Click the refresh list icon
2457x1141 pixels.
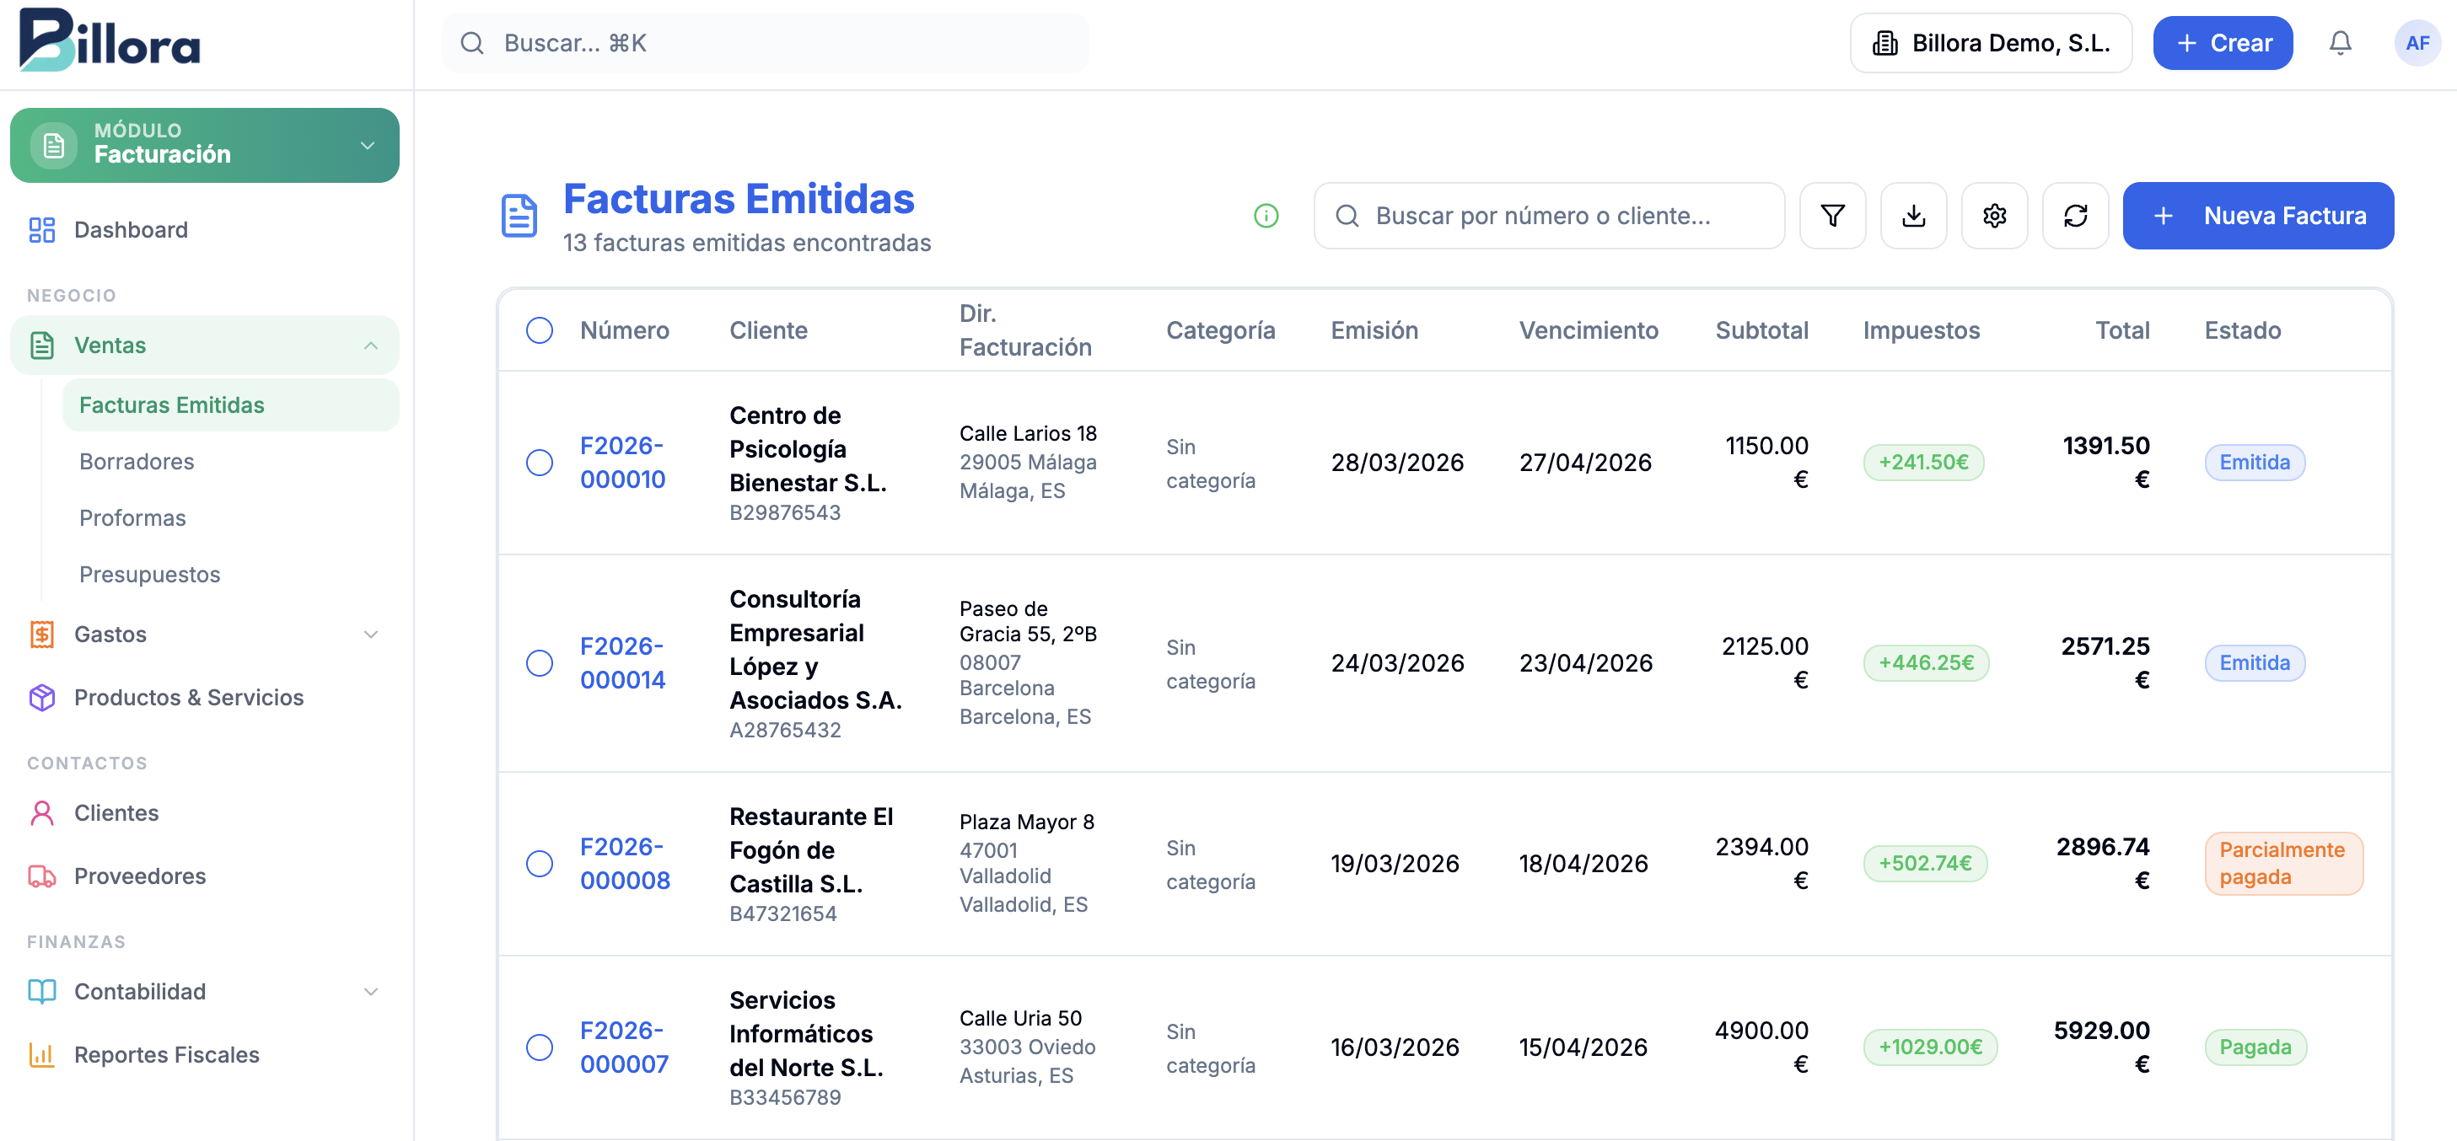2074,217
